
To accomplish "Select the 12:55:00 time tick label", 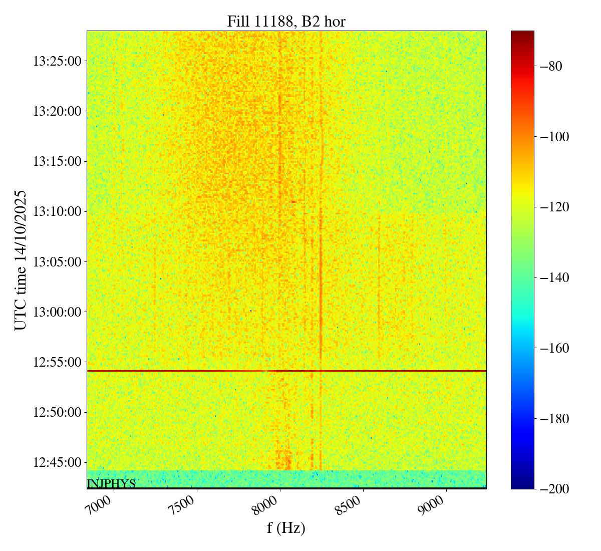I will [57, 362].
